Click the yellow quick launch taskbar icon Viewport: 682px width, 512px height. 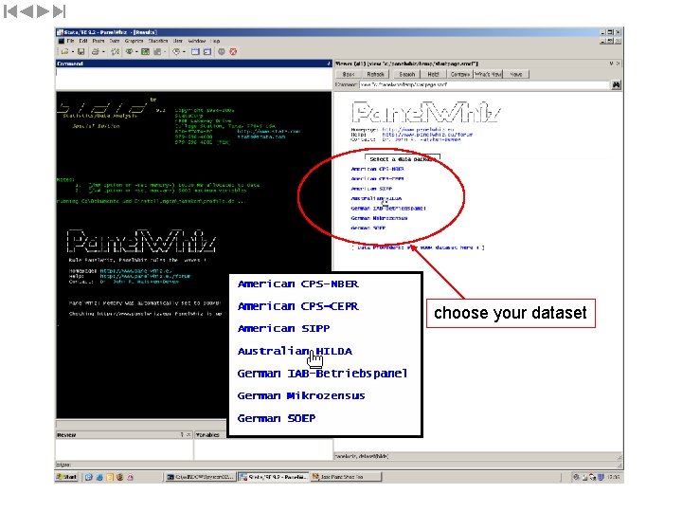coord(109,477)
